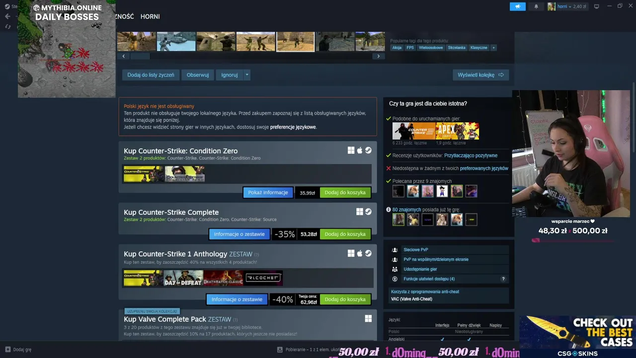Click the plus button to add tags
The image size is (636, 358).
click(493, 48)
